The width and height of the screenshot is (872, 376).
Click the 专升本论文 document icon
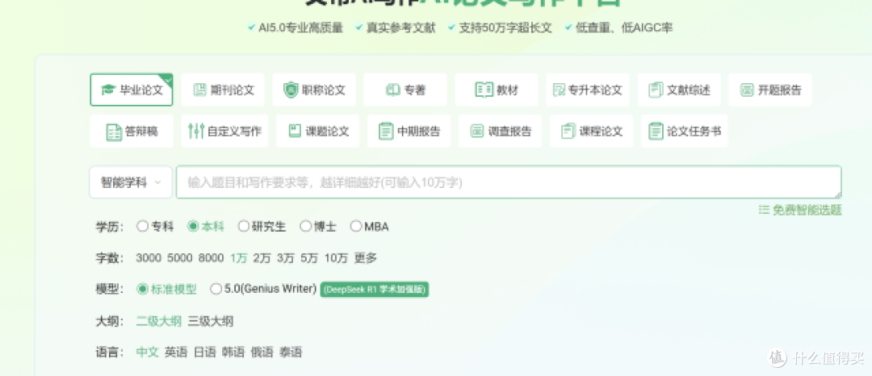(559, 90)
